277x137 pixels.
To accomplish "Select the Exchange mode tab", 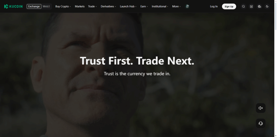I will pos(34,6).
